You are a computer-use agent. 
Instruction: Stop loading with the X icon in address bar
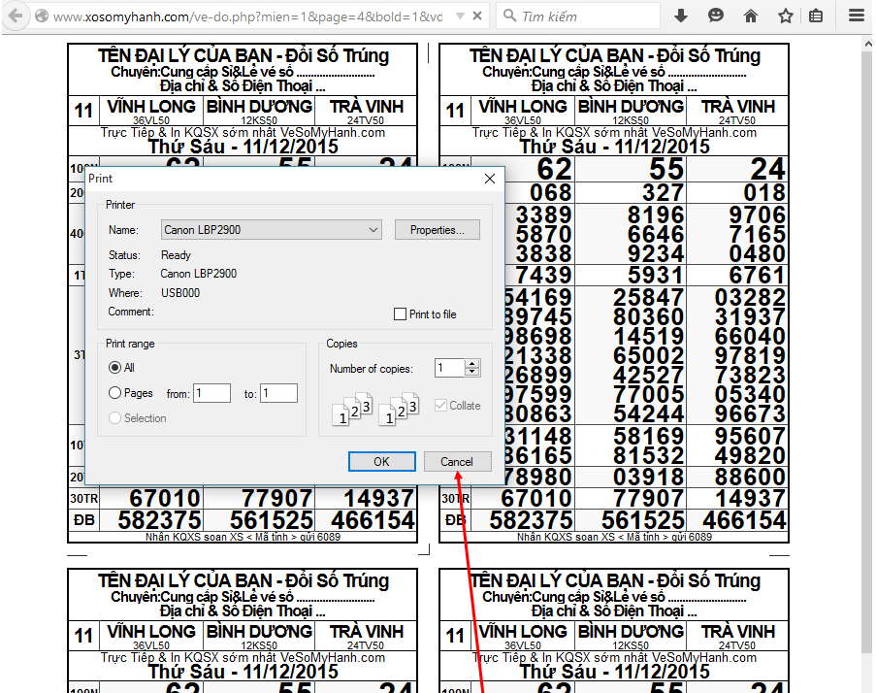(x=477, y=16)
